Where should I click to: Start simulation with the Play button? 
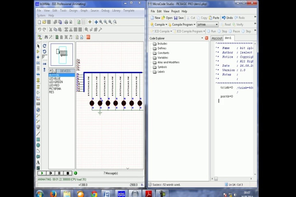click(42, 173)
